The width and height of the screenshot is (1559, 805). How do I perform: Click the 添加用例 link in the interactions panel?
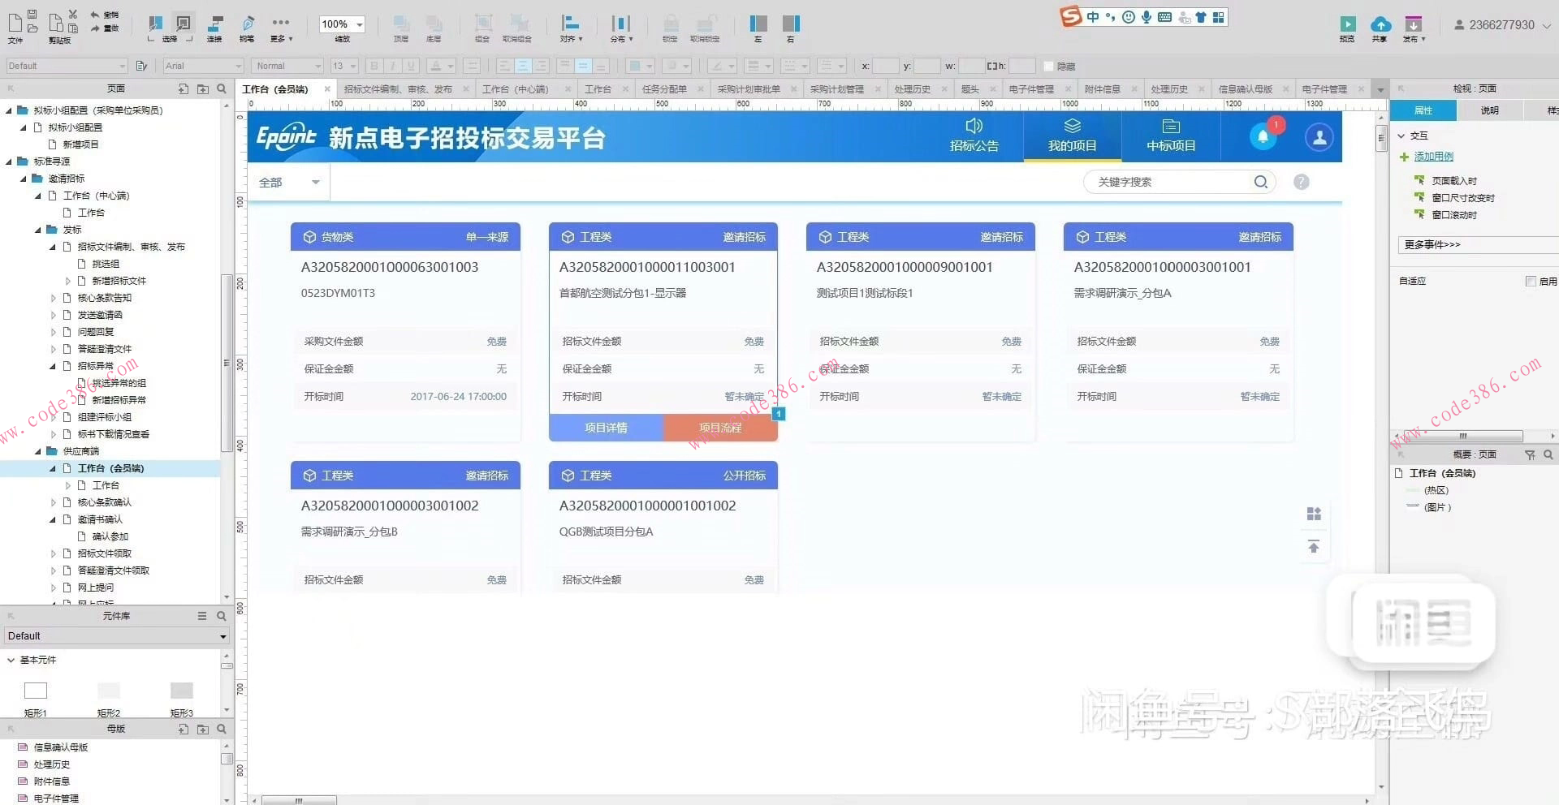tap(1434, 156)
